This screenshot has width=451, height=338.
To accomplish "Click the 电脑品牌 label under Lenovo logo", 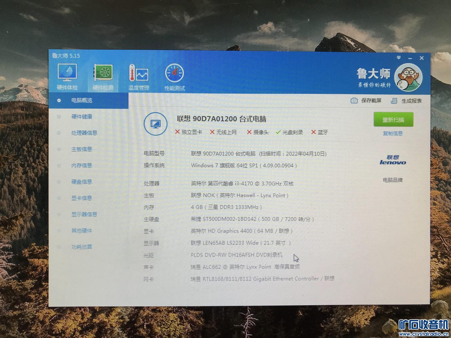I will tap(393, 180).
